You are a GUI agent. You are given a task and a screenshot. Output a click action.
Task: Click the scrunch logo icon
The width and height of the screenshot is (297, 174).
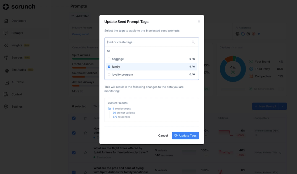tap(6, 6)
